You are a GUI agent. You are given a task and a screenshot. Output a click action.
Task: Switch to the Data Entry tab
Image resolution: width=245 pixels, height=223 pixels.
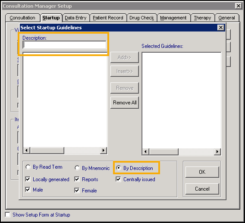click(75, 18)
